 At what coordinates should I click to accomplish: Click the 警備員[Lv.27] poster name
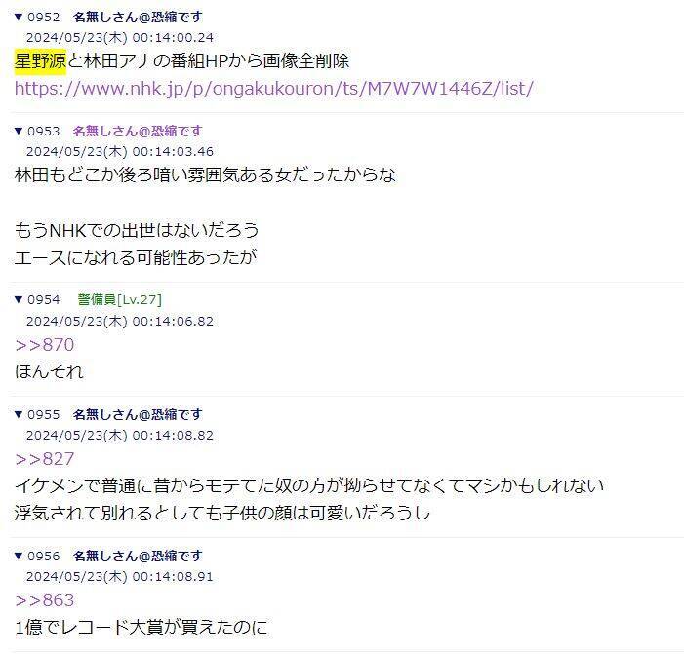click(119, 300)
